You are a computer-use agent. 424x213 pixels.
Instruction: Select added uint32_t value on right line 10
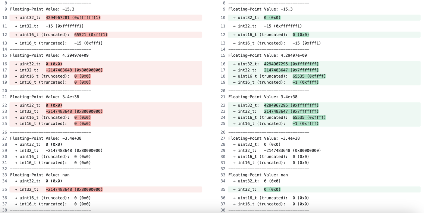[272, 18]
